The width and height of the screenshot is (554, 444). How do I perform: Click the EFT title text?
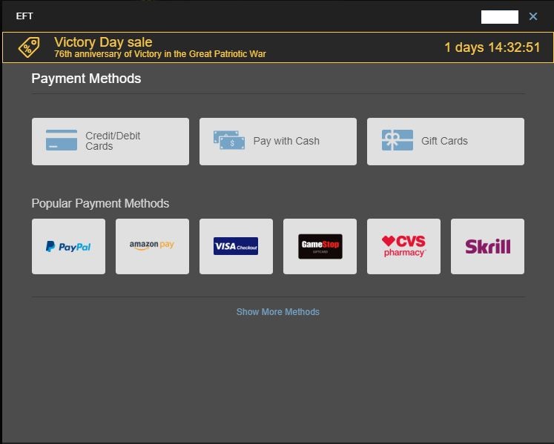pyautogui.click(x=24, y=16)
